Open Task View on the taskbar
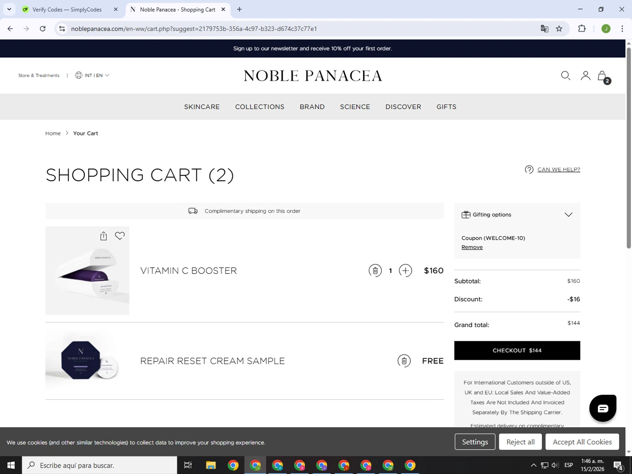Viewport: 632px width, 474px height. click(188, 465)
